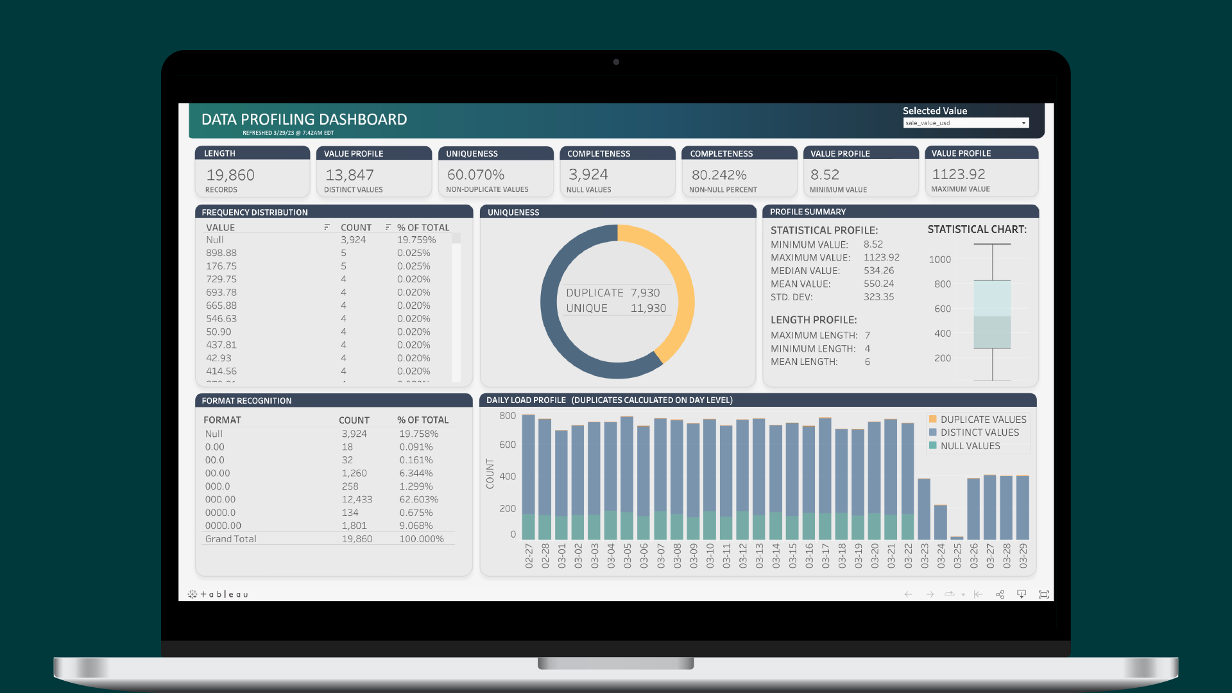Select the Null row in frequency distribution
The height and width of the screenshot is (693, 1232).
[x=327, y=239]
